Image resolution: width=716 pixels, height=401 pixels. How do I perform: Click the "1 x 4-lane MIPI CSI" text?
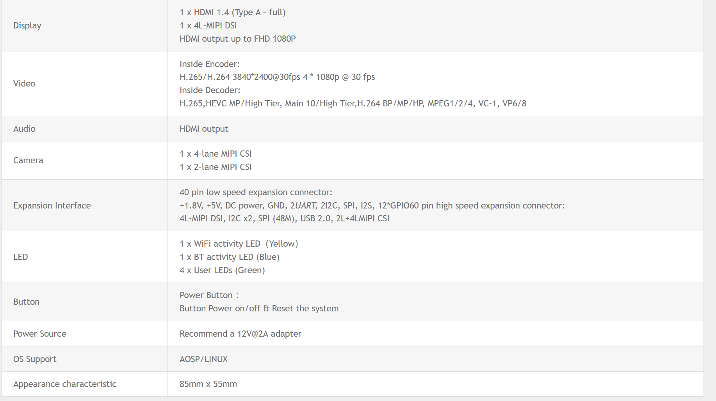pos(216,154)
